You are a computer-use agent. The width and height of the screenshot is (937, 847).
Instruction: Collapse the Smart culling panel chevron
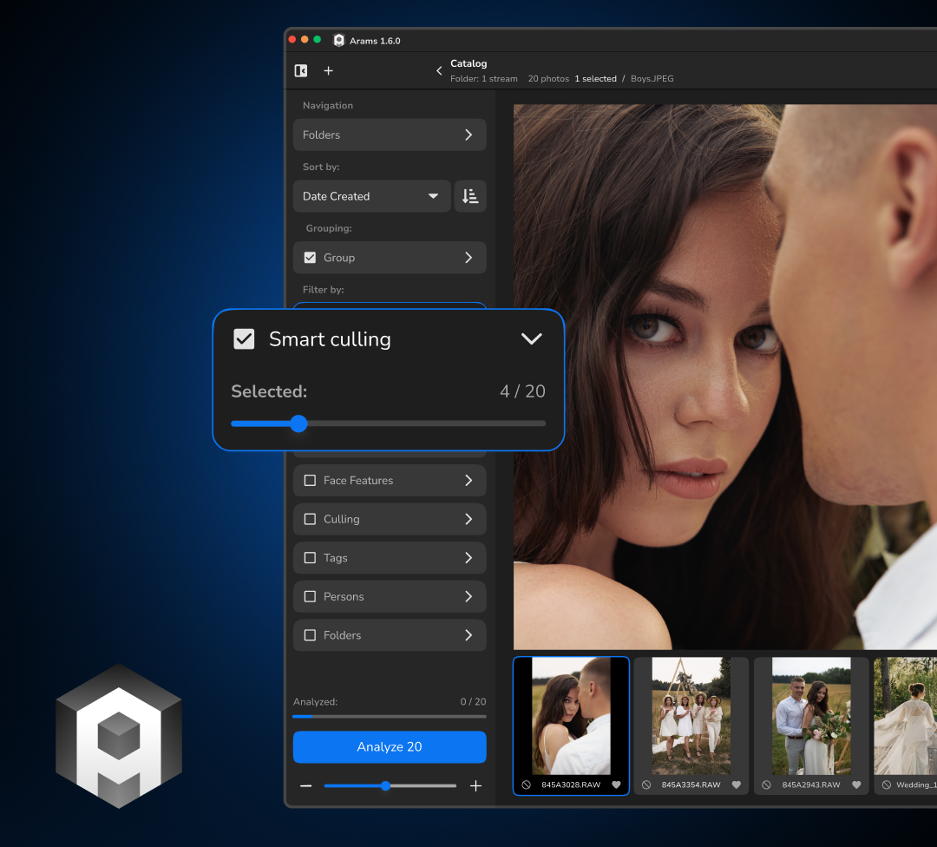pyautogui.click(x=531, y=339)
